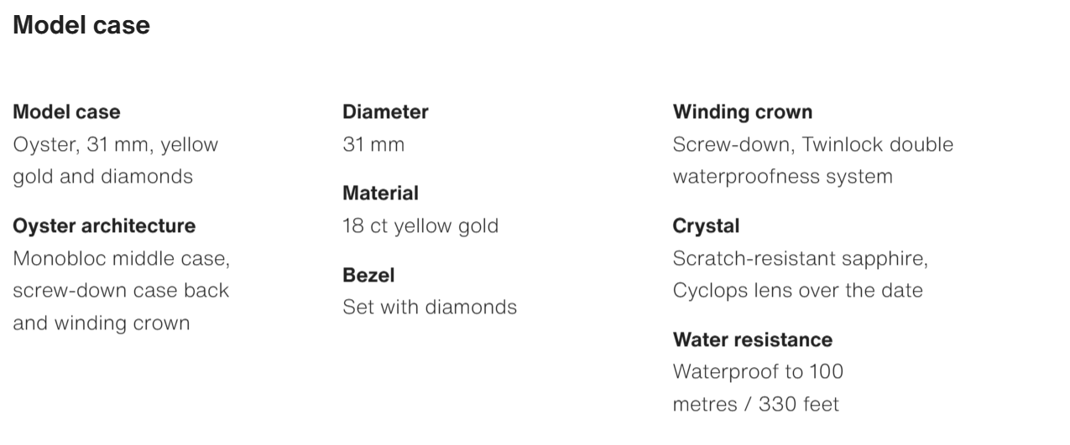Click the Oyster architecture label

(104, 226)
